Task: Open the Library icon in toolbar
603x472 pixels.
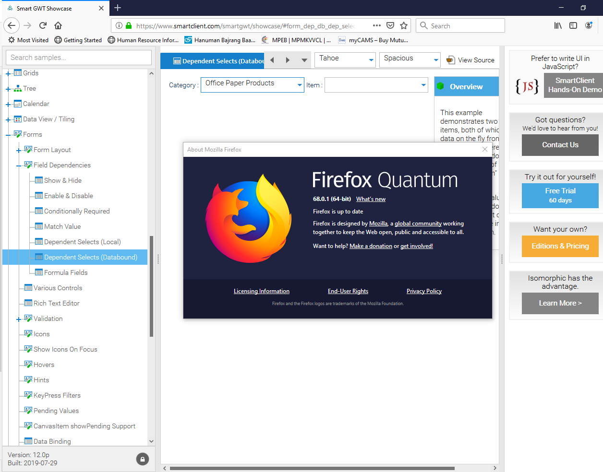Action: coord(558,25)
